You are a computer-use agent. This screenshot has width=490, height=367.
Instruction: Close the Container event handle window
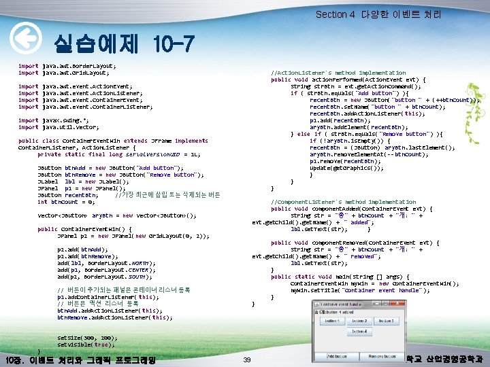click(x=397, y=303)
